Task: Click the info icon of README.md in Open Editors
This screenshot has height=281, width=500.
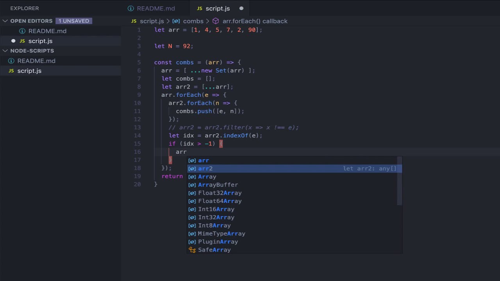Action: [22, 31]
